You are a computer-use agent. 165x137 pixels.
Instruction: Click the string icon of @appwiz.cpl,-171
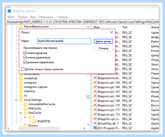(95, 110)
